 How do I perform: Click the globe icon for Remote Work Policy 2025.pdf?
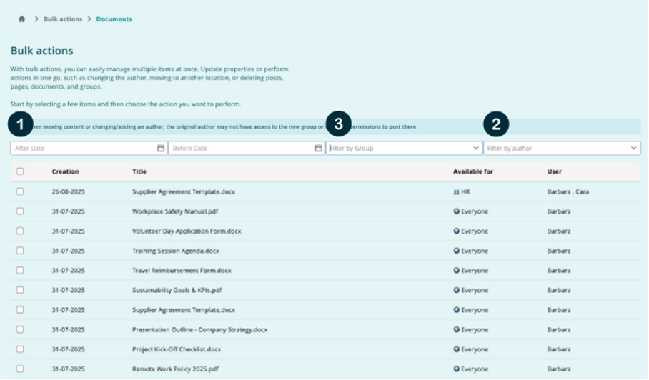[x=457, y=369]
